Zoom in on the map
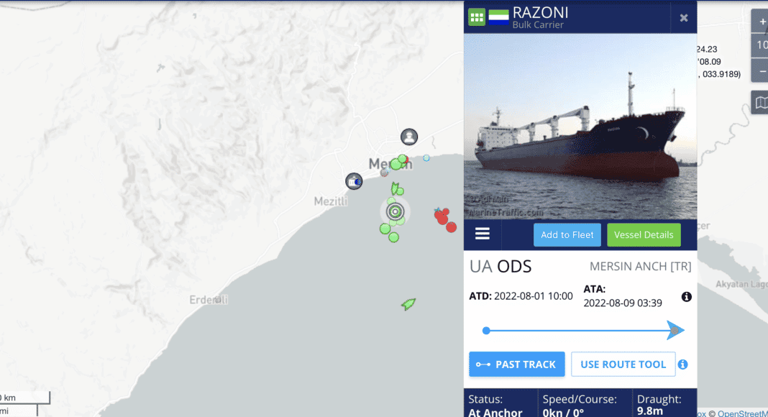Screen dimensions: 768x417 point(762,22)
